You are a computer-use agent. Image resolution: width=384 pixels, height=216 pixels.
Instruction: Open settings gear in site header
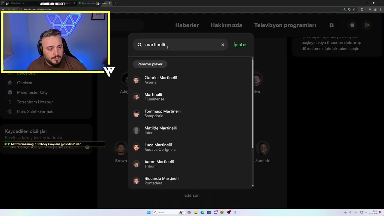point(331,25)
